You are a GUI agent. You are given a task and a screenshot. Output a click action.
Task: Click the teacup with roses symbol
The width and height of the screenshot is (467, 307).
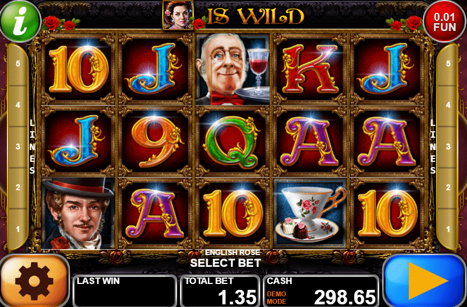(310, 214)
